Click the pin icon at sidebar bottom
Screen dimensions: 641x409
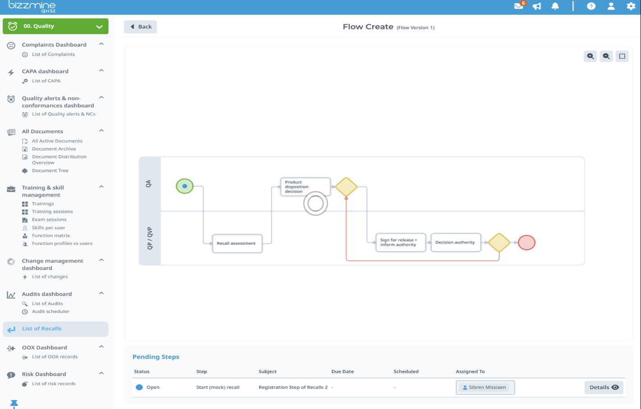(14, 404)
